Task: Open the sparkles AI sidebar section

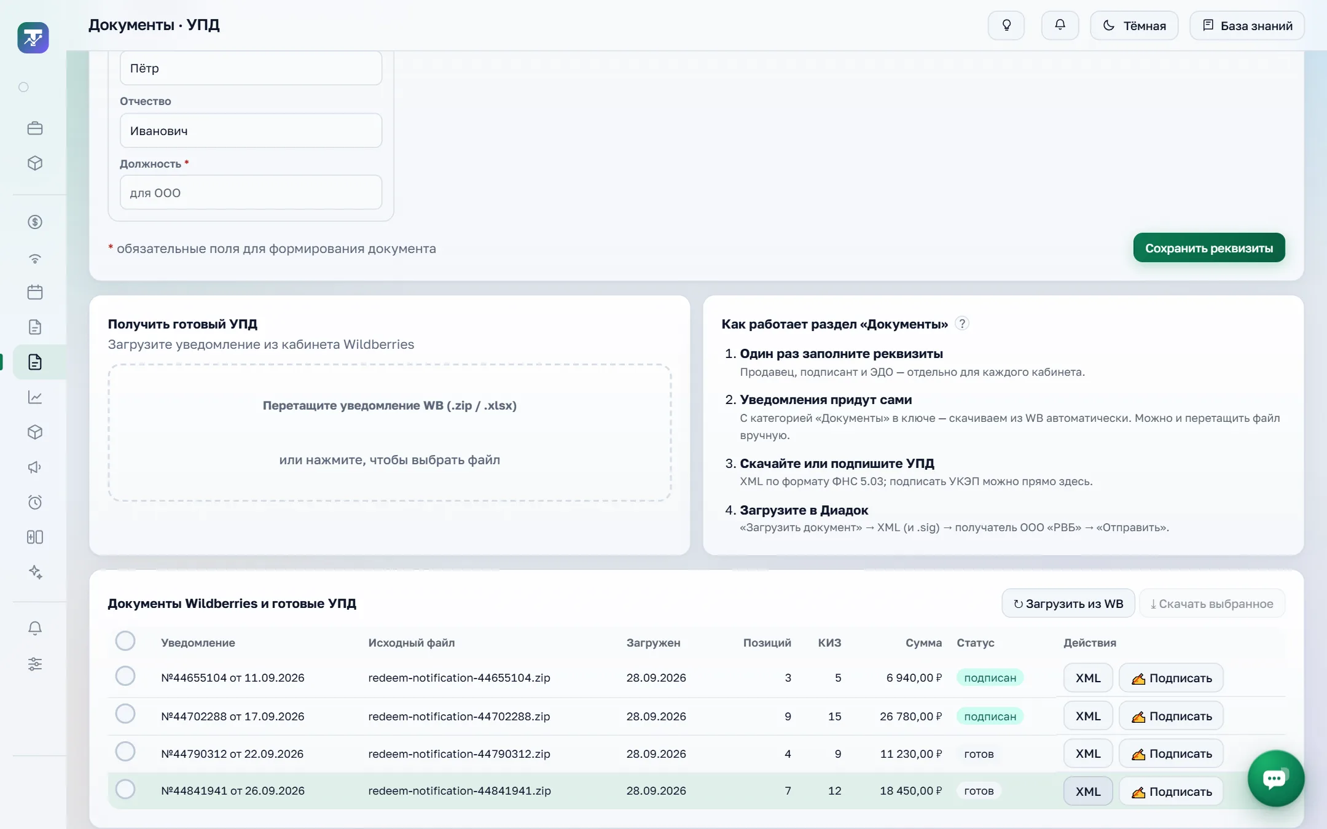Action: [x=35, y=572]
